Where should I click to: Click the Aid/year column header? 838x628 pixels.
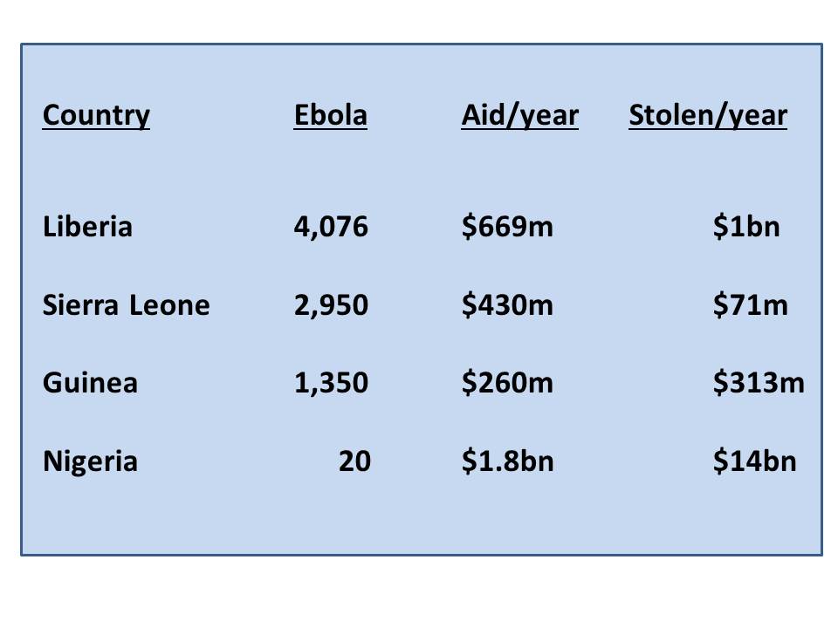520,116
